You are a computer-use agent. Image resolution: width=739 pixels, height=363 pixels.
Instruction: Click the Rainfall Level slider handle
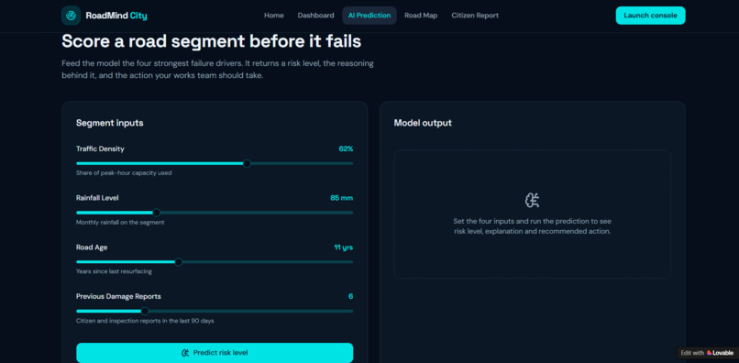[x=157, y=213]
